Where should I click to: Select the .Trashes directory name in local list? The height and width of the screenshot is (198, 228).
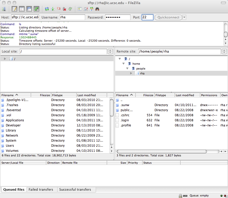(12, 105)
